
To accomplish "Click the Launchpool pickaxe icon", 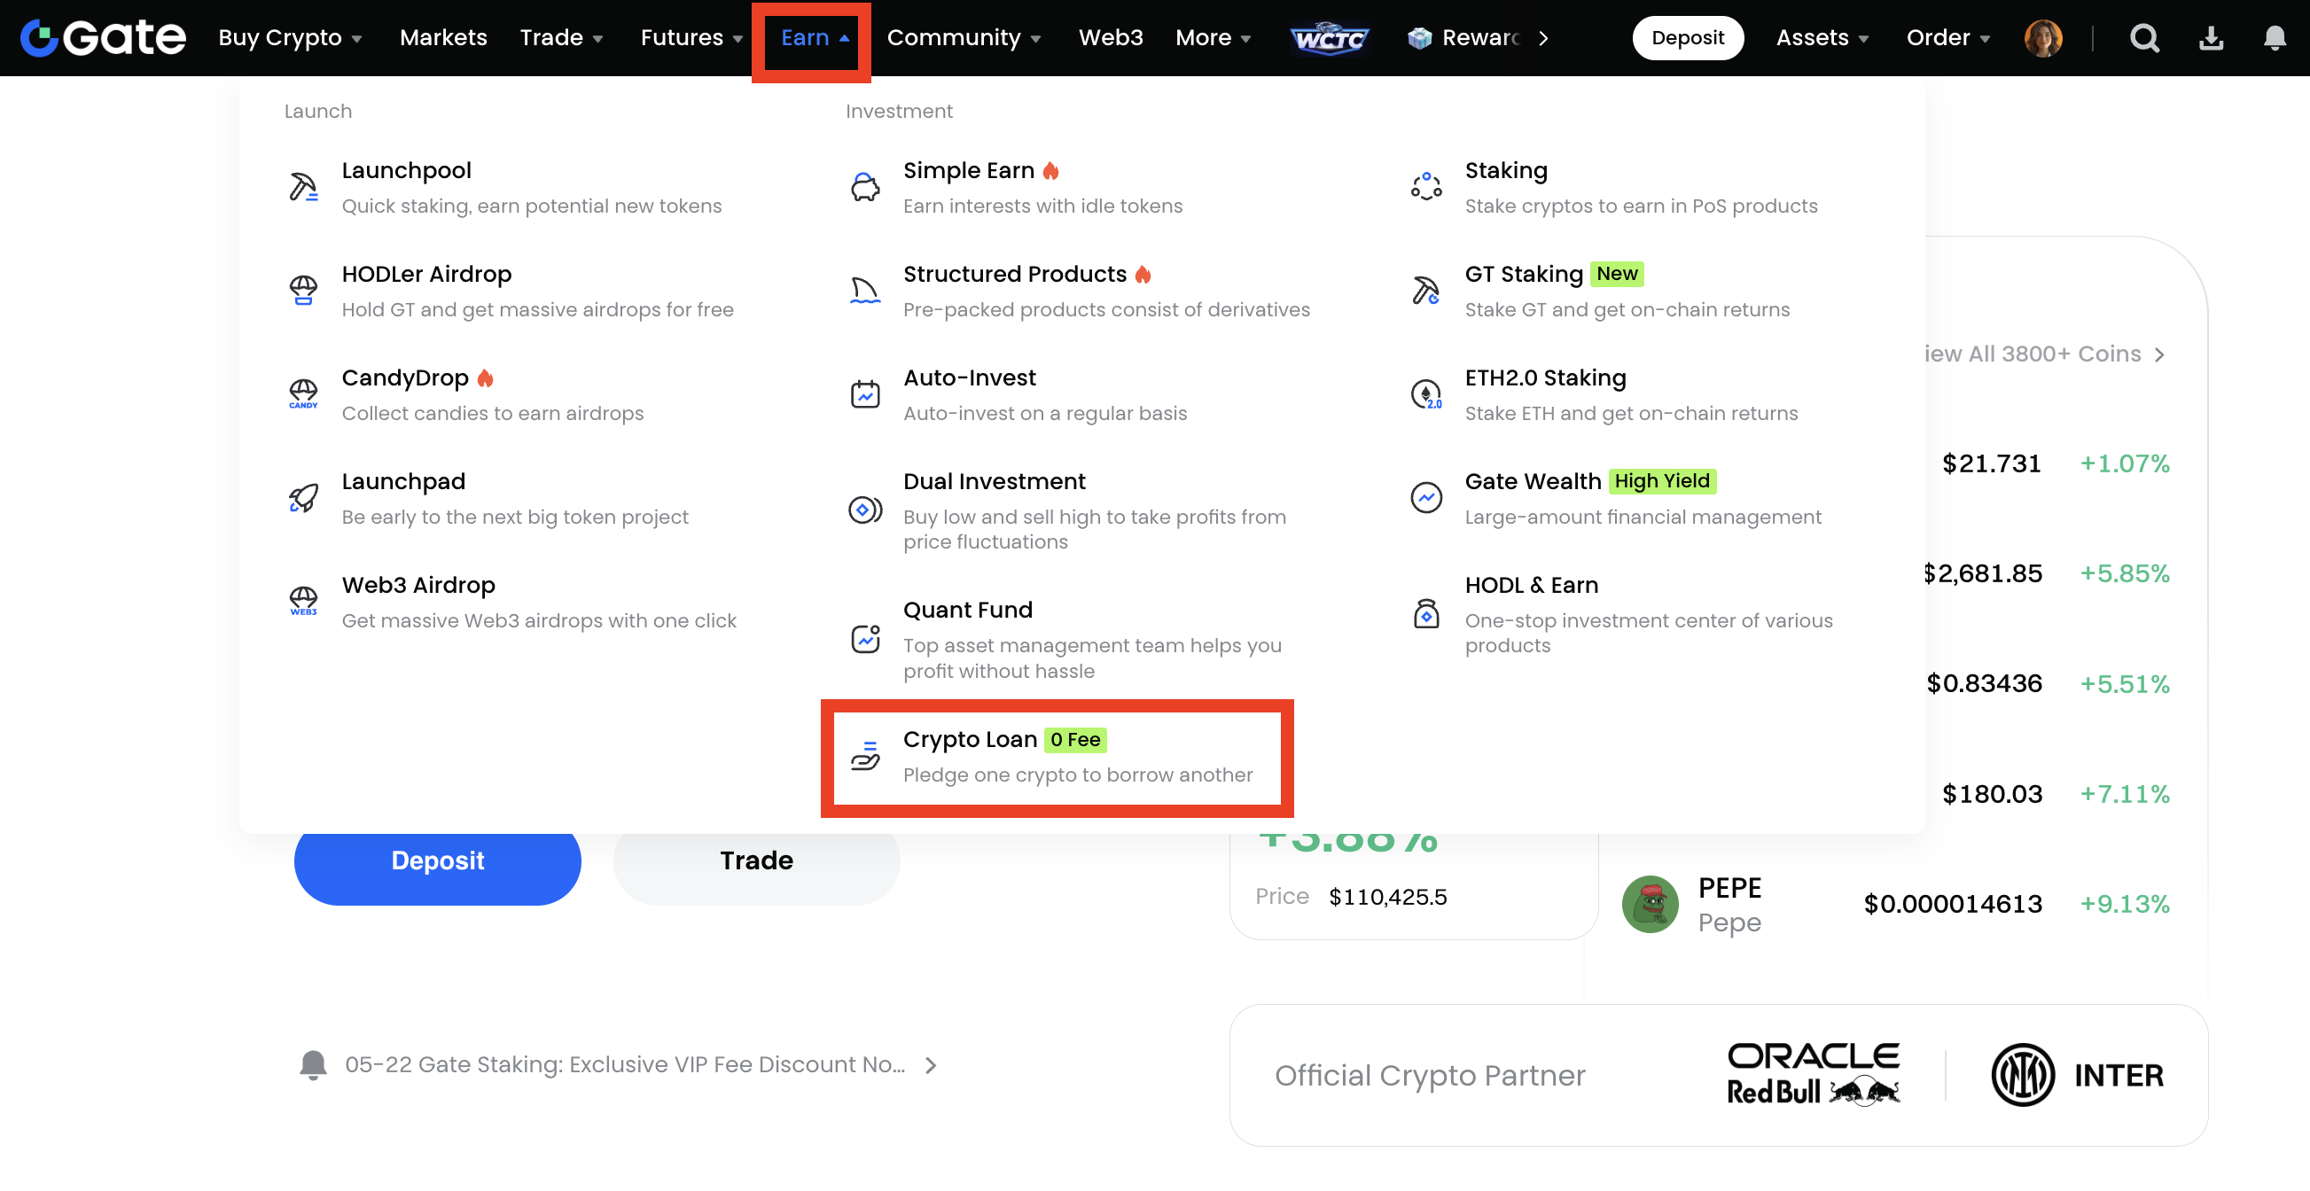I will coord(303,187).
